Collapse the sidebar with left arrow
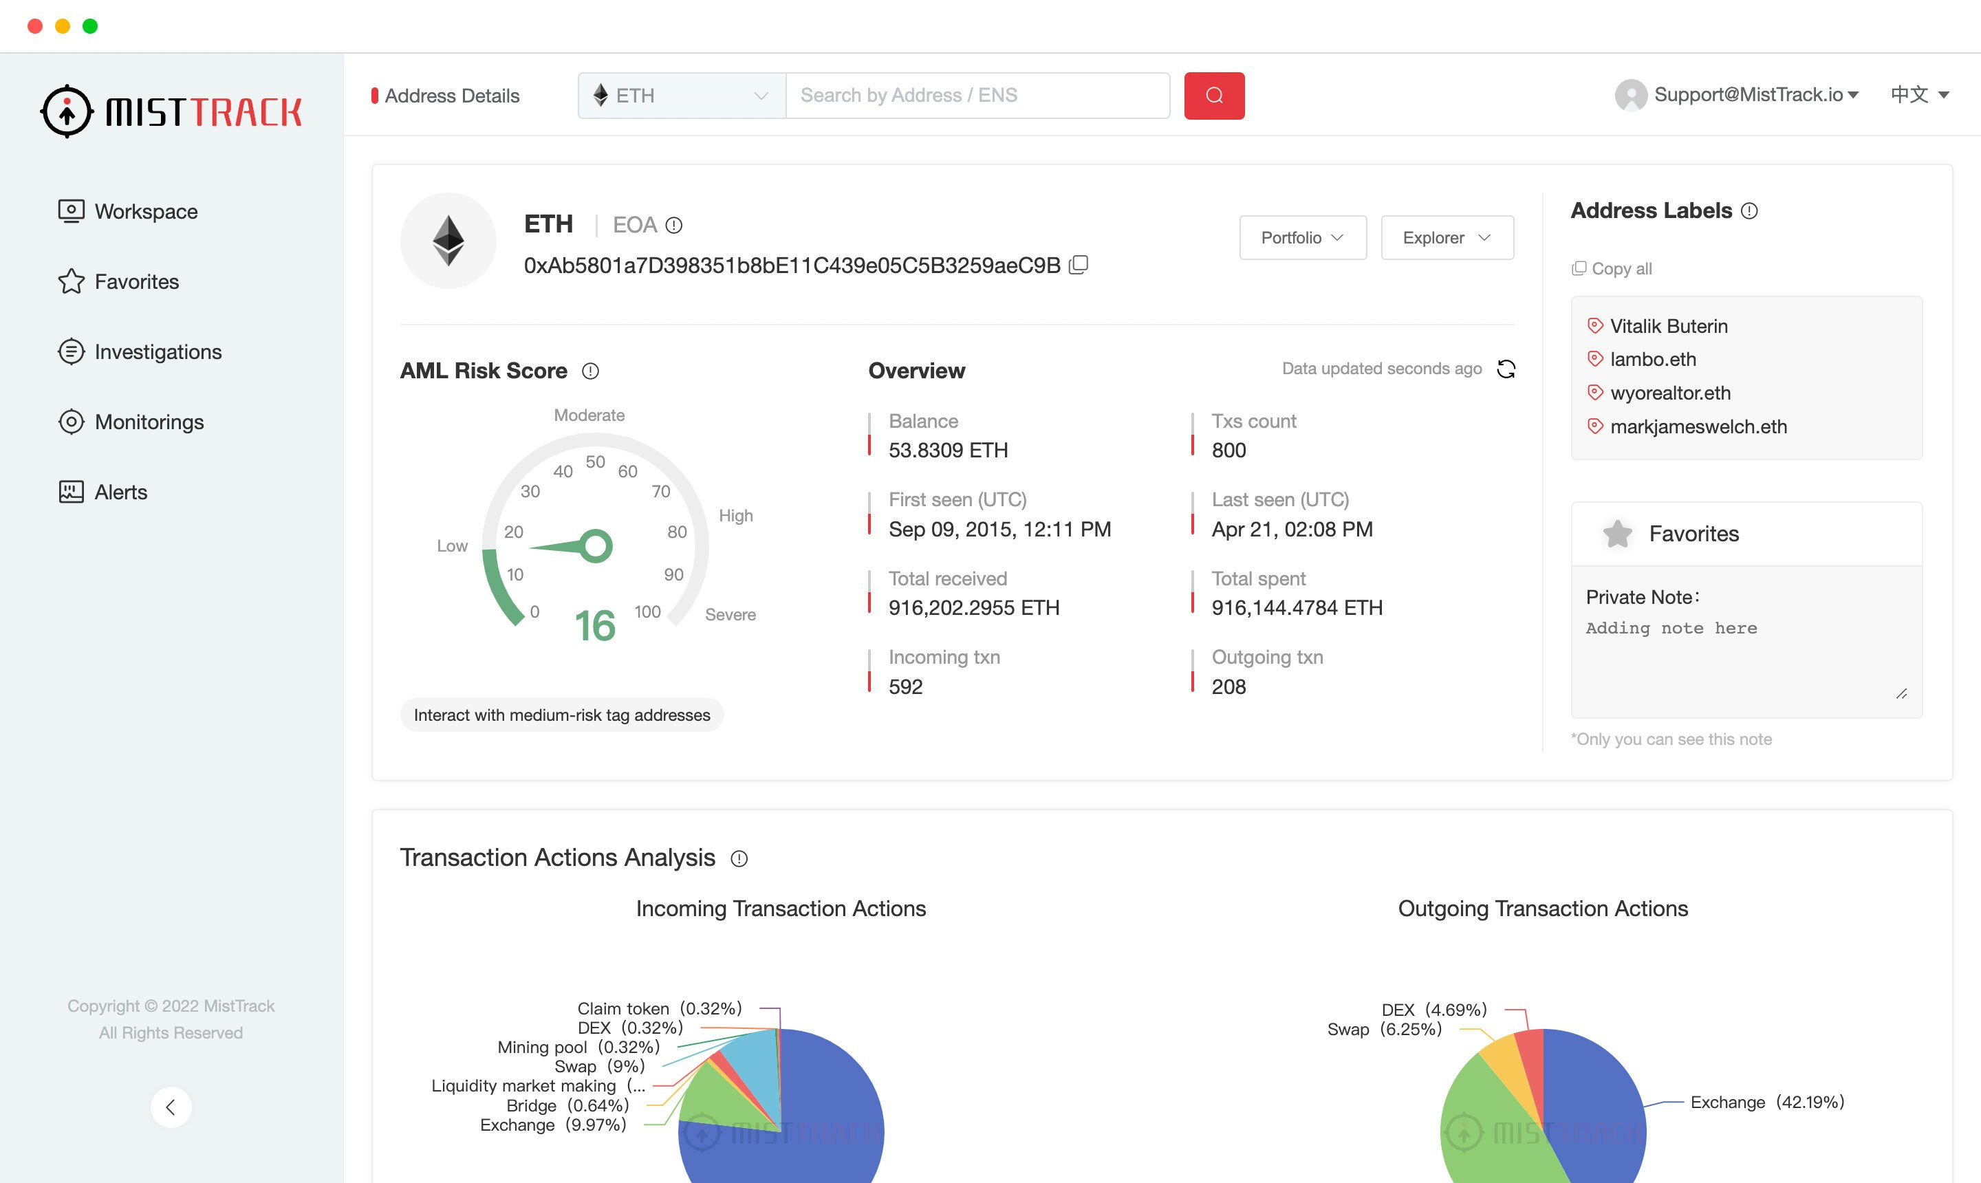Viewport: 1981px width, 1183px height. pyautogui.click(x=171, y=1107)
